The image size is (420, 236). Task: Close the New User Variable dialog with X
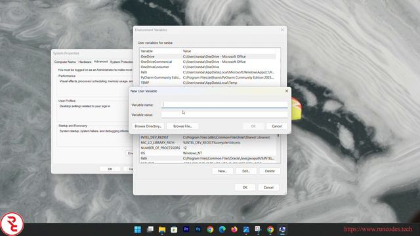[287, 91]
